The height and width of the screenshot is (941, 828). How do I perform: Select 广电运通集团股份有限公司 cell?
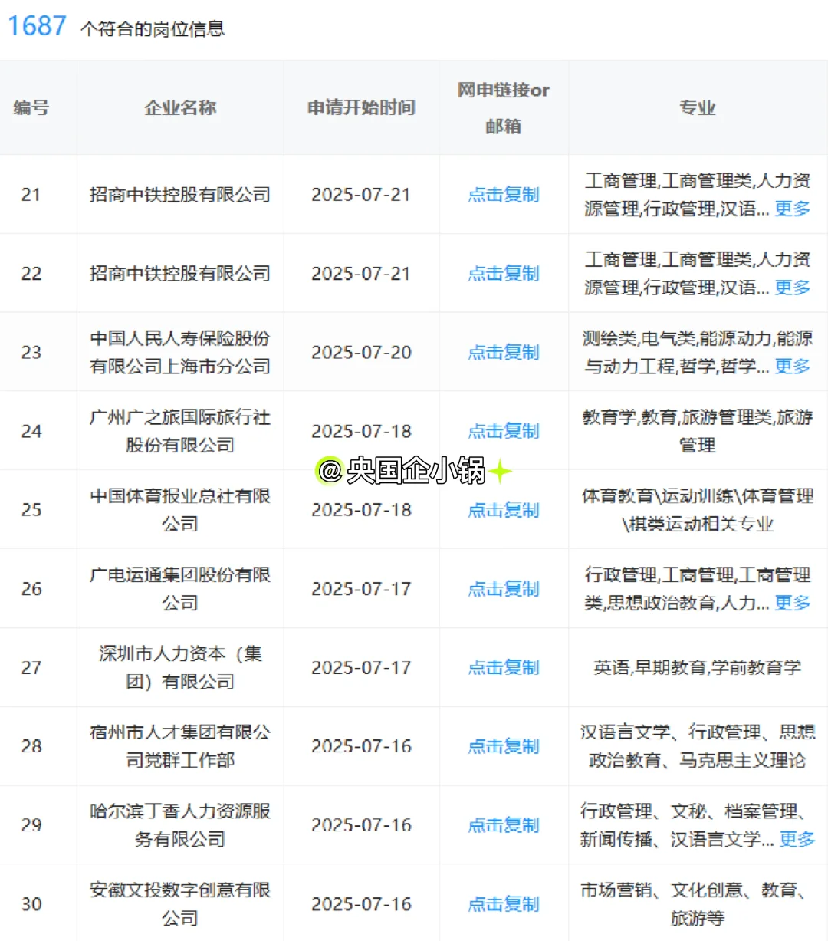coord(180,589)
